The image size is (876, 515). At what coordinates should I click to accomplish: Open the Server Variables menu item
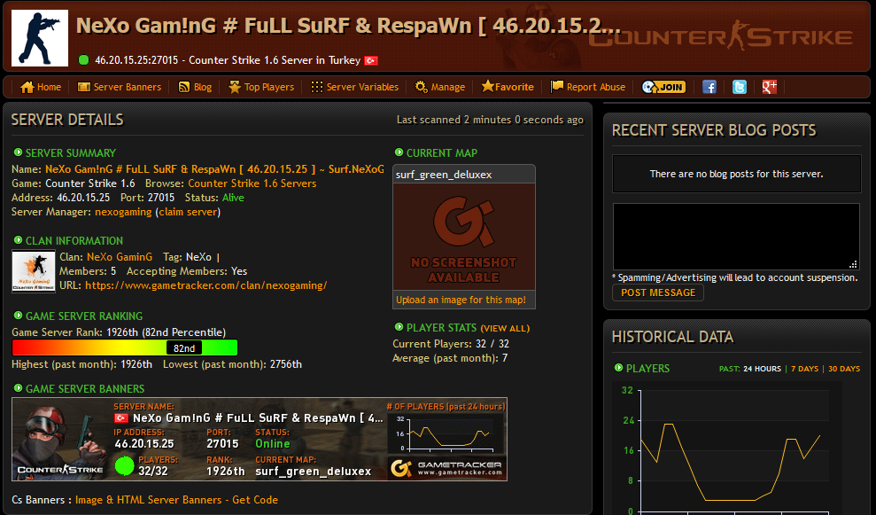[x=362, y=87]
